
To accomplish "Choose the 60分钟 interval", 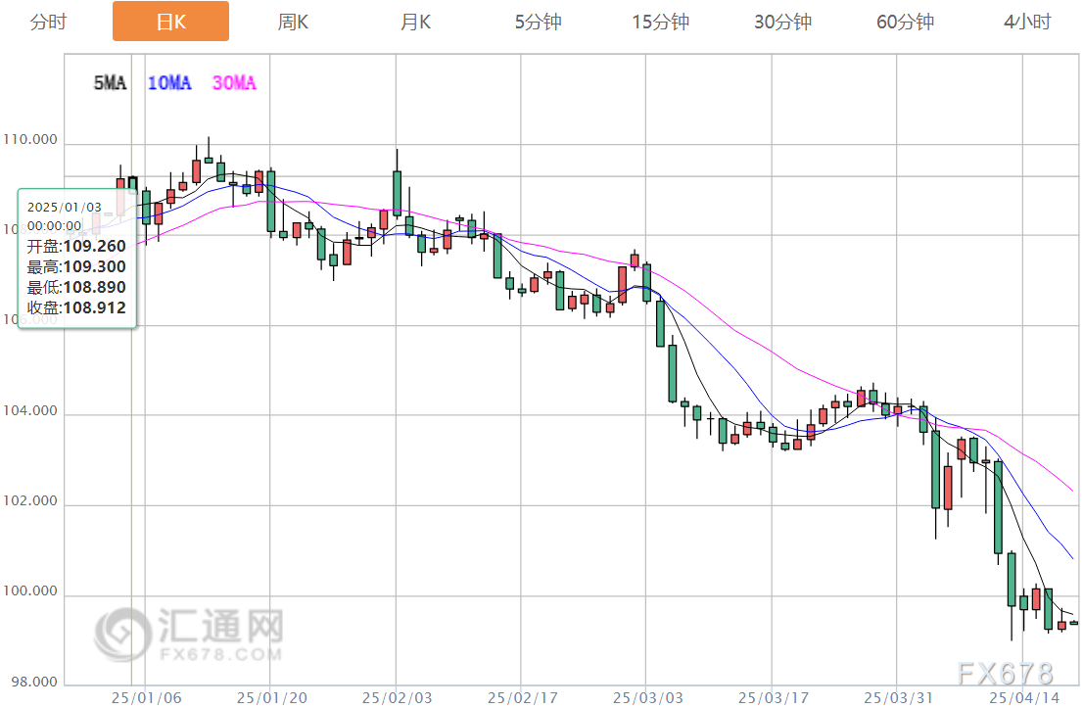I will 903,21.
